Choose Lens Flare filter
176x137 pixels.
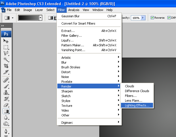[137, 101]
